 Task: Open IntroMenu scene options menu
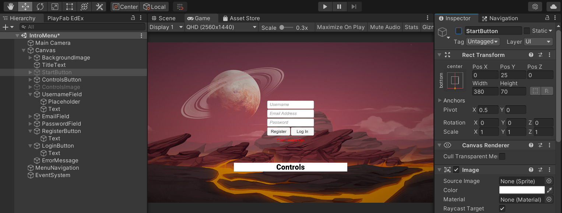pos(141,36)
